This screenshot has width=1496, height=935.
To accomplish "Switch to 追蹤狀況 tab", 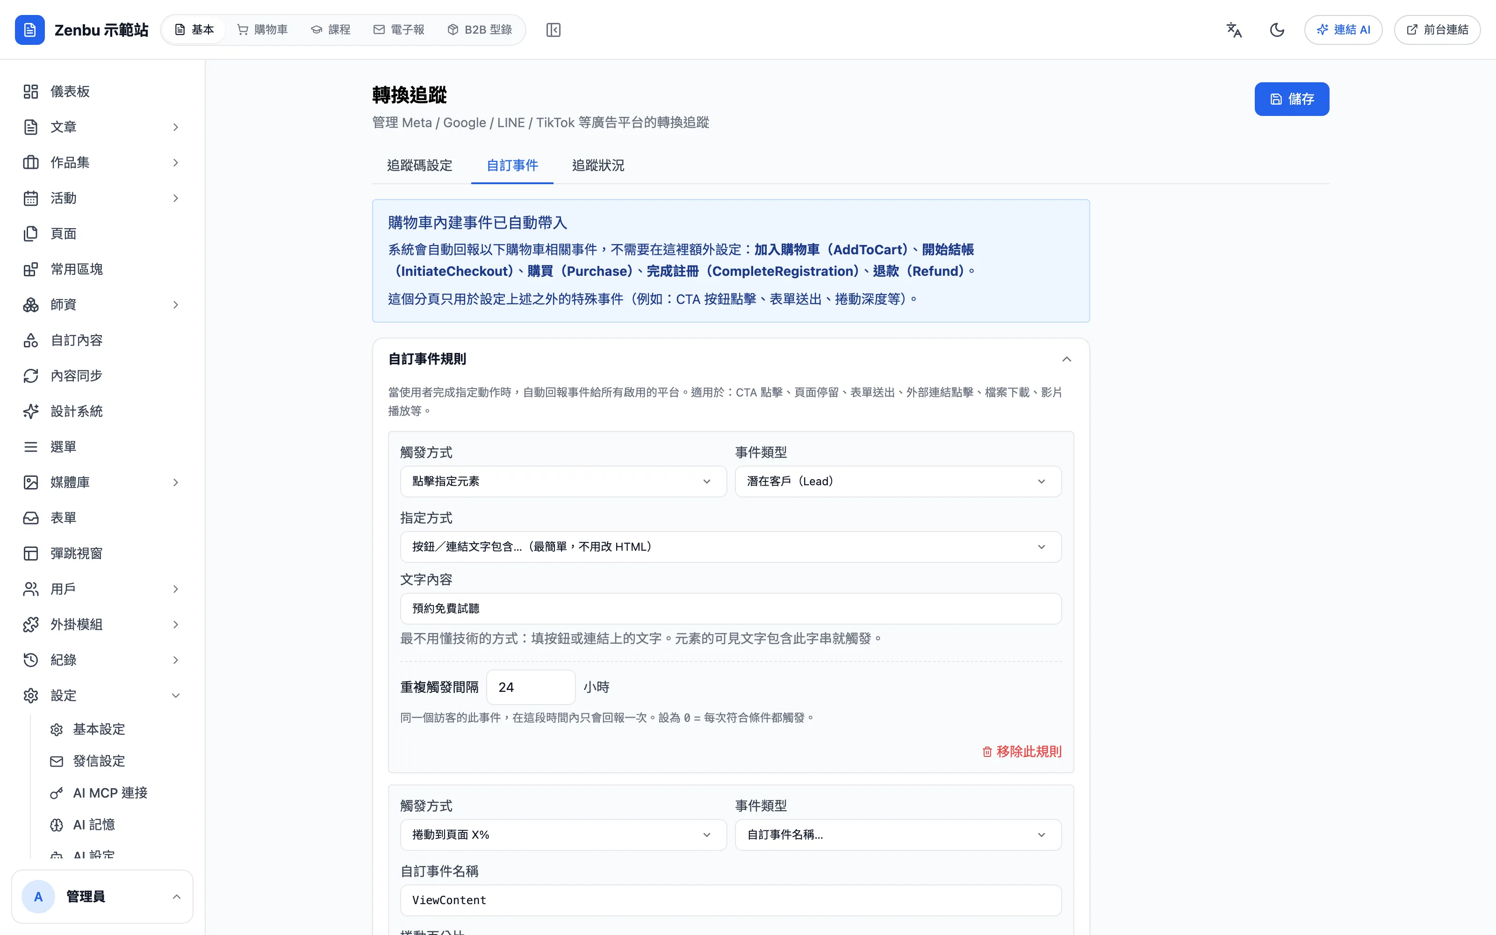I will [x=598, y=165].
